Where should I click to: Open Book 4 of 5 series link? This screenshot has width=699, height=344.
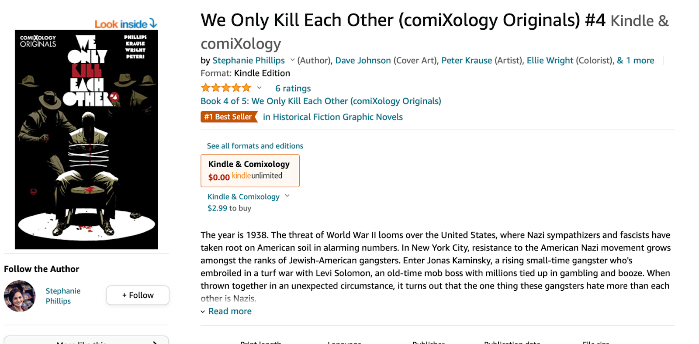[x=321, y=101]
